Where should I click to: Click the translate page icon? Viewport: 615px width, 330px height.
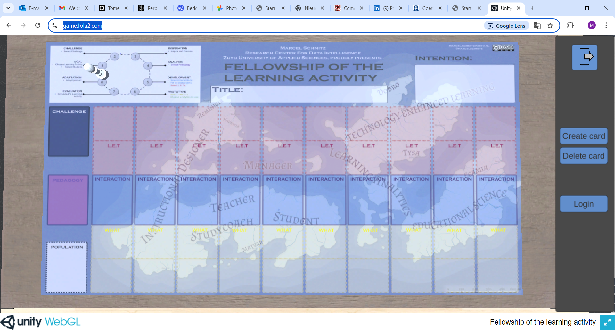click(x=537, y=26)
